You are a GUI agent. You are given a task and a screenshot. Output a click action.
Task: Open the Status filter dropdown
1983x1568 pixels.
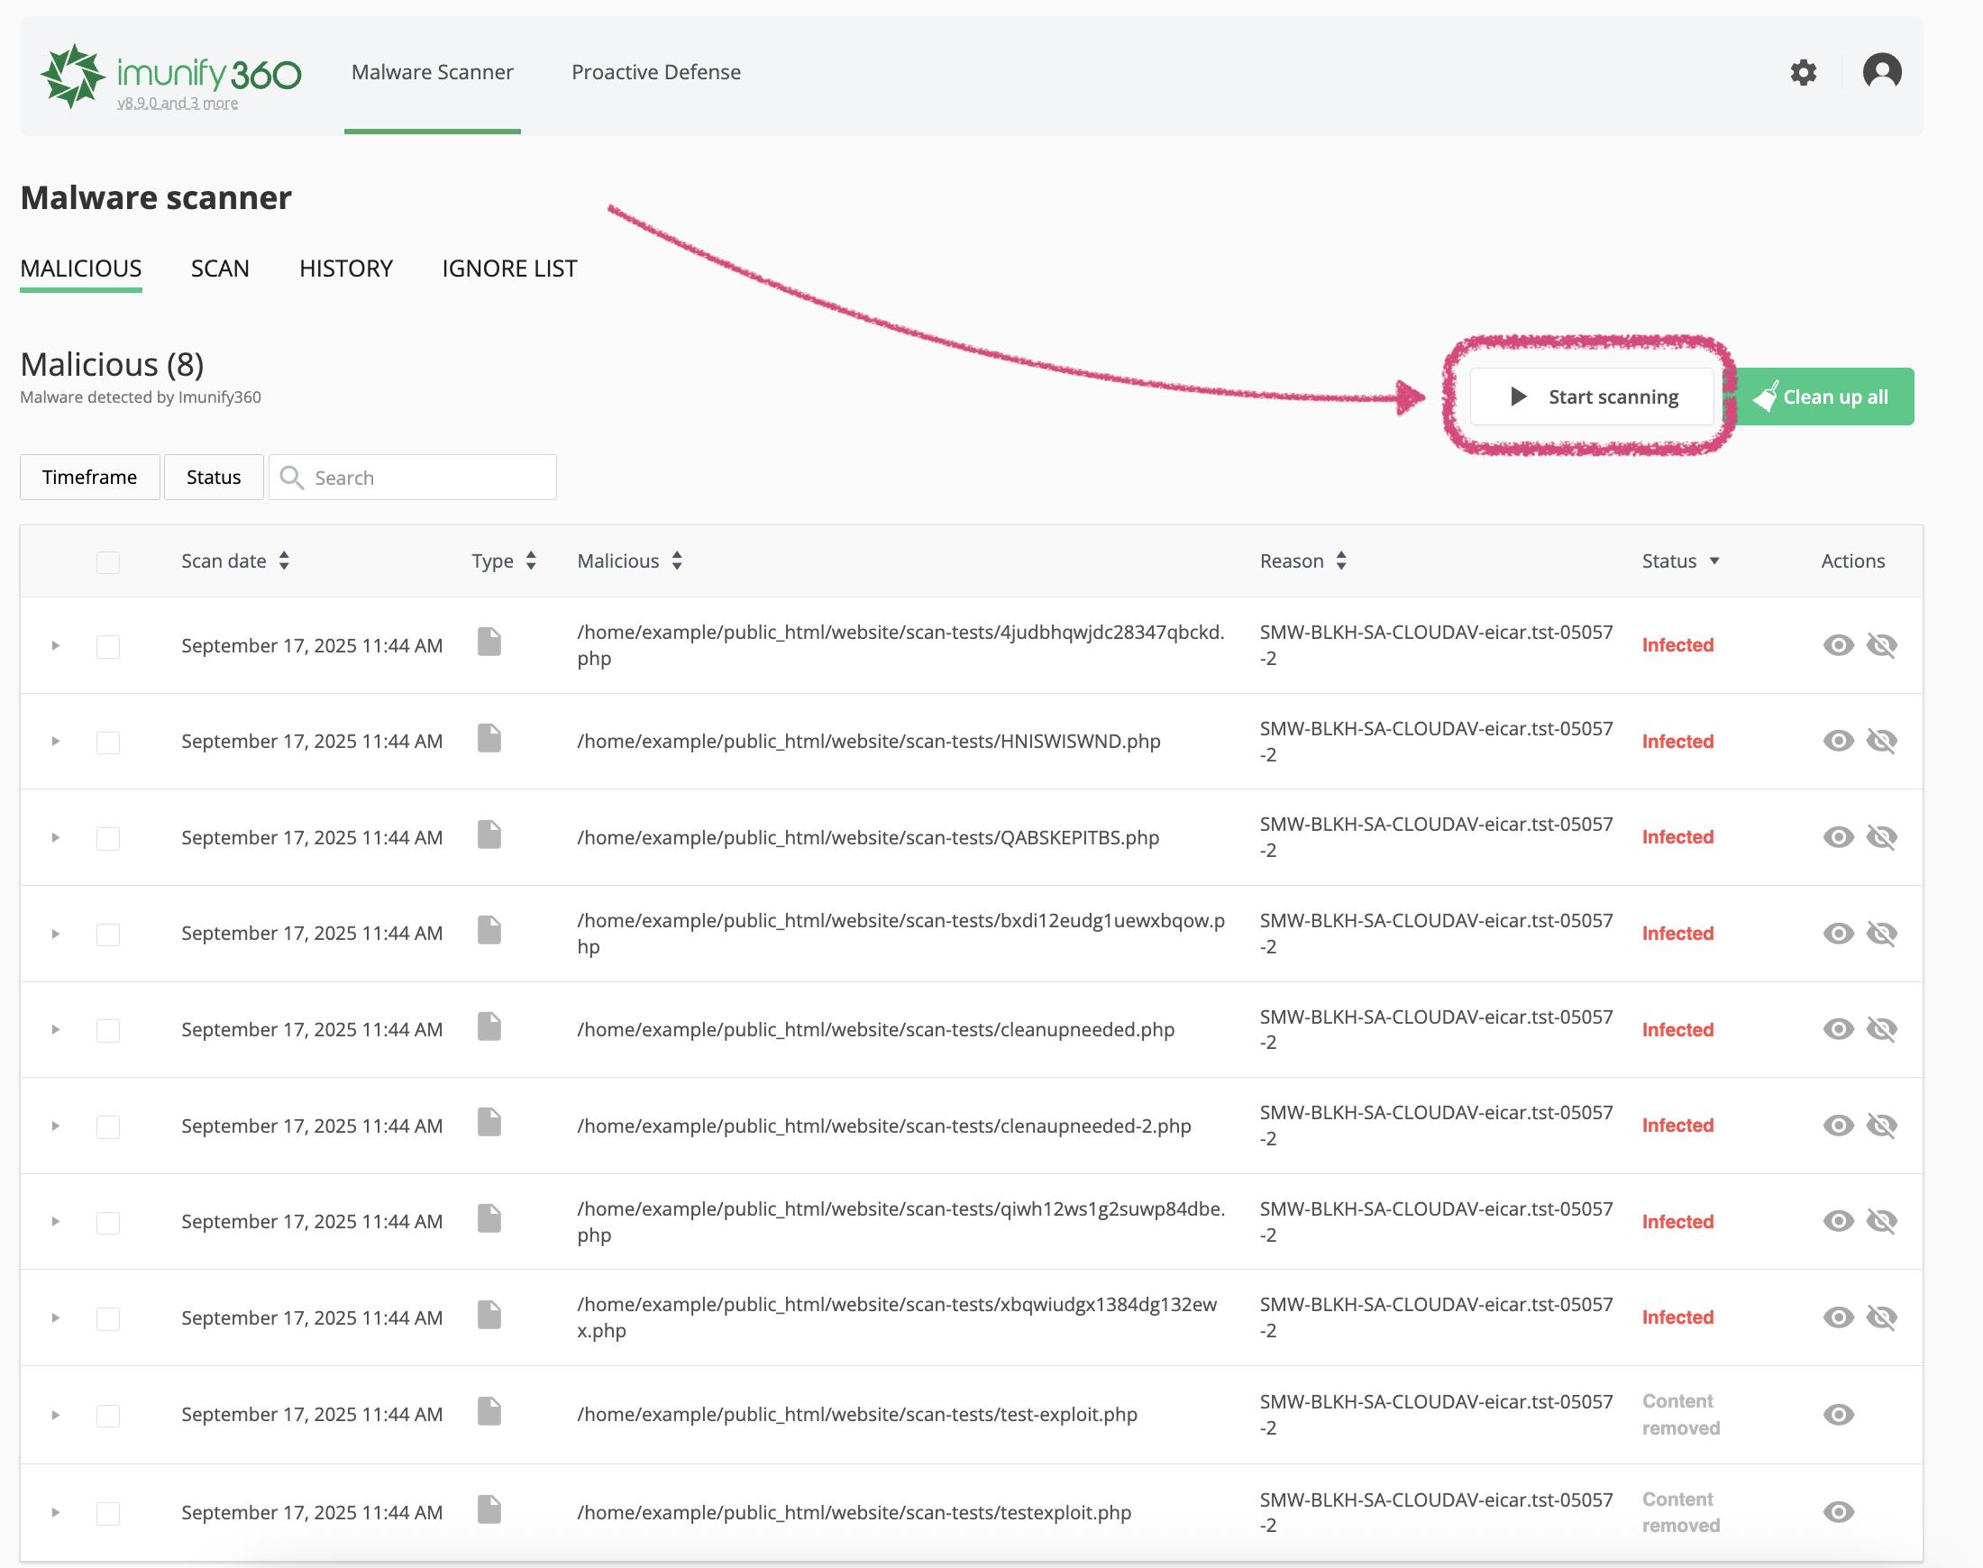click(x=214, y=478)
